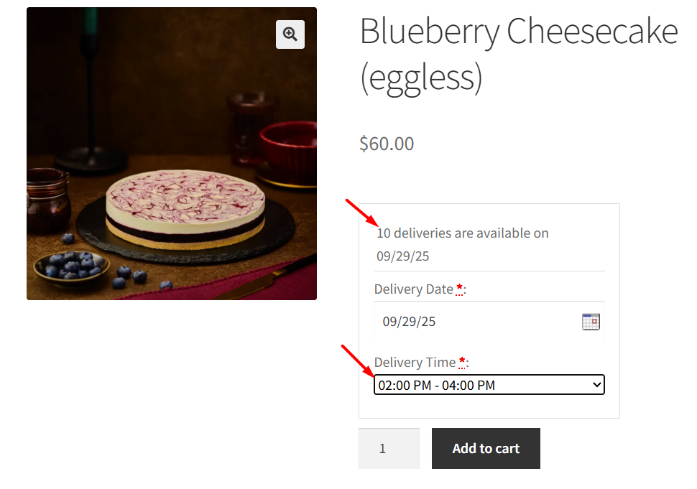Open the calendar date picker icon

point(591,322)
